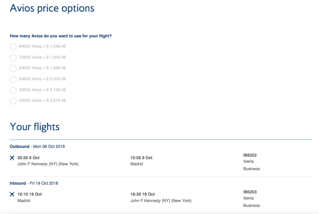
Task: Click flight number IB6252
Action: point(250,155)
